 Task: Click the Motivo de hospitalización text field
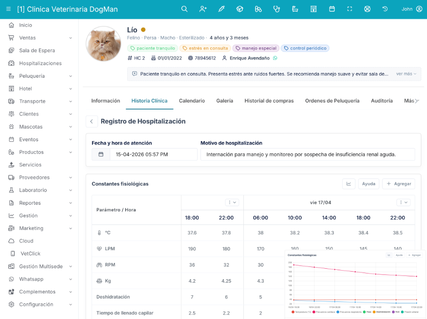point(307,155)
